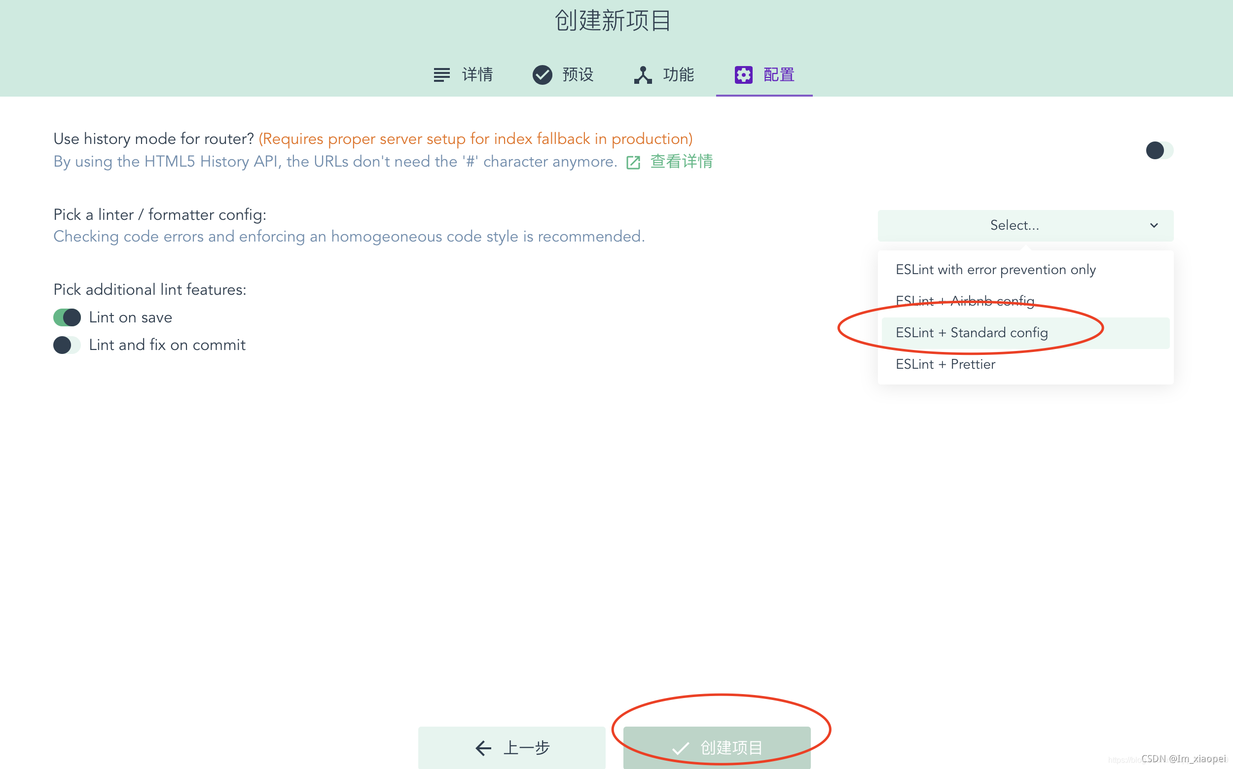The height and width of the screenshot is (769, 1233).
Task: Choose ESLint + Airbnb config option
Action: click(965, 301)
